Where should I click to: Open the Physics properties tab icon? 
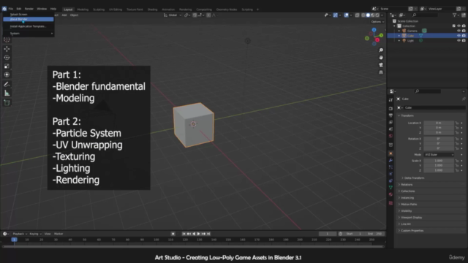point(390,174)
